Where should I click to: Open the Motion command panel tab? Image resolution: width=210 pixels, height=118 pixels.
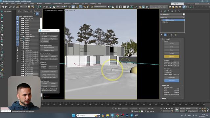click(172, 11)
